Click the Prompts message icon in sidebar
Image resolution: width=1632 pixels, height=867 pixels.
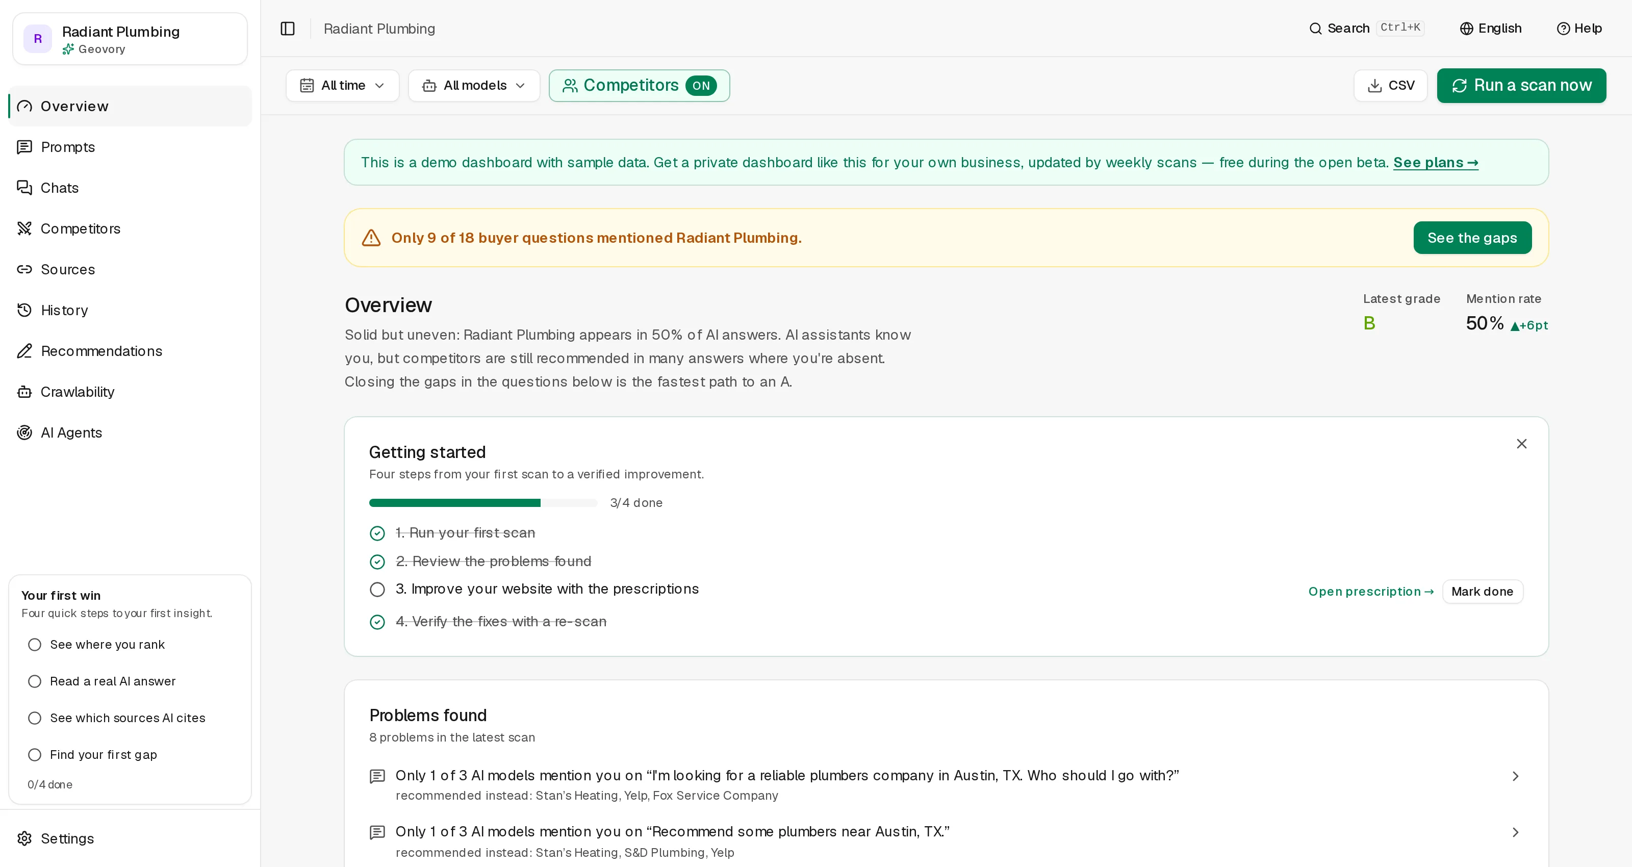pyautogui.click(x=24, y=147)
